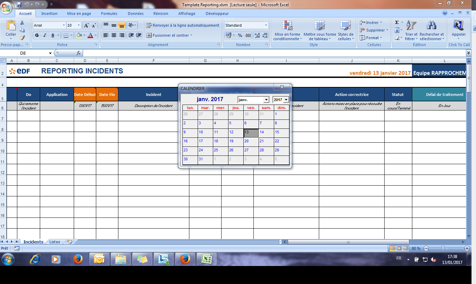Toggle bold (G) formatting
This screenshot has width=476, height=284.
[x=37, y=35]
